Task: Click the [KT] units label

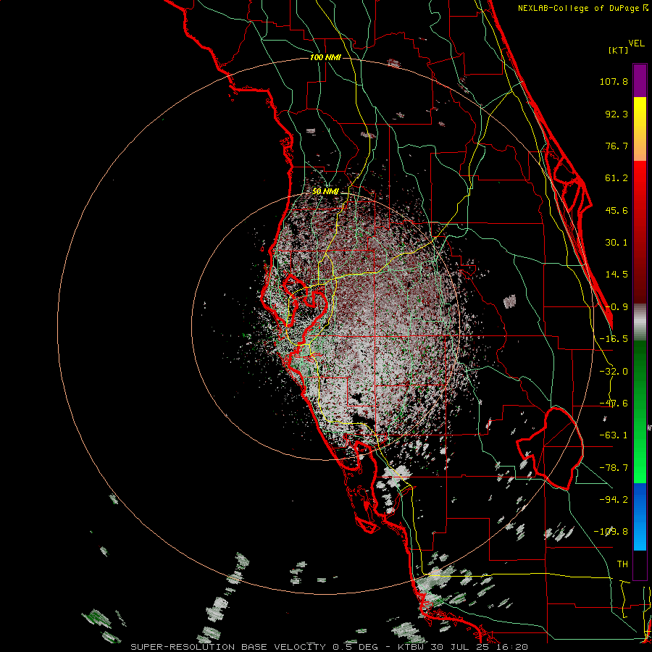Action: [619, 50]
